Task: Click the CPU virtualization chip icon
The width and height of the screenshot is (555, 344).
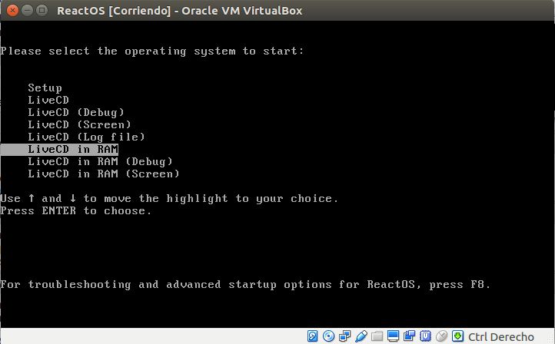Action: [424, 336]
